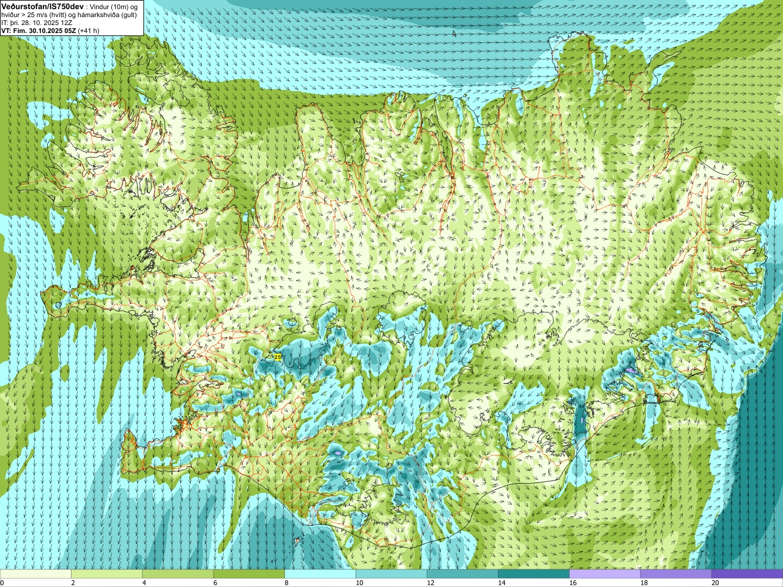The height and width of the screenshot is (587, 783).
Task: Click the light lavender 16–18 m/s legend swatch
Action: [605, 574]
